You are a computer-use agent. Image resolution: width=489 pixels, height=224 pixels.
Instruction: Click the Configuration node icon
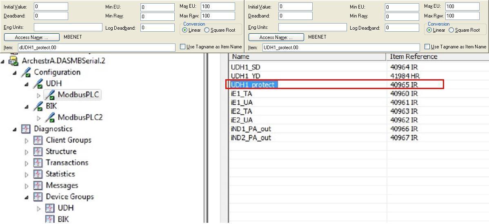(x=26, y=72)
